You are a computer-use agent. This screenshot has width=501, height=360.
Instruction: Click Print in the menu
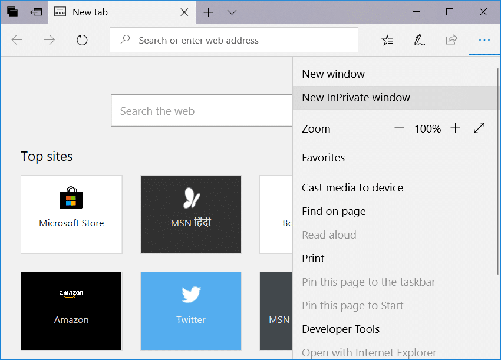[313, 259]
